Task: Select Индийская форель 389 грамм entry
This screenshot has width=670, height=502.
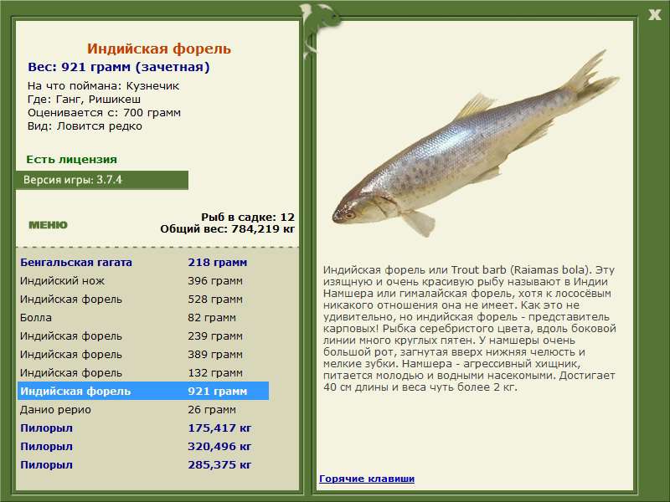Action: (x=143, y=354)
